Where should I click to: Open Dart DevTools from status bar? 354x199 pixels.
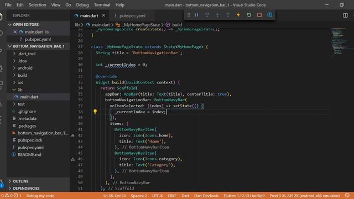(206, 196)
